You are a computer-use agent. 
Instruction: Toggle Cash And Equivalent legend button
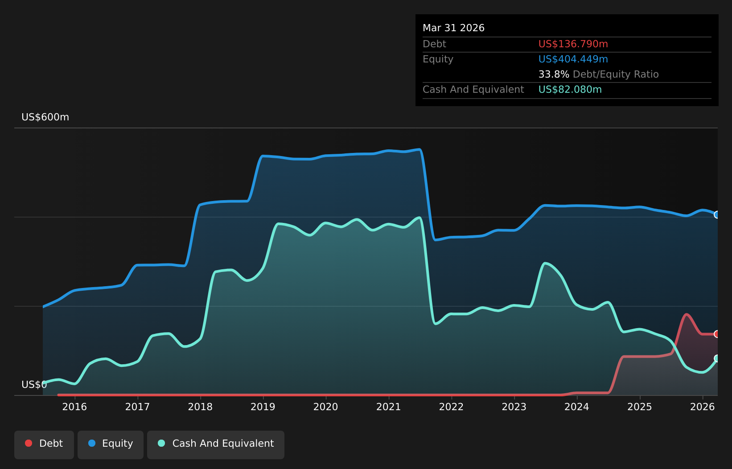[216, 444]
